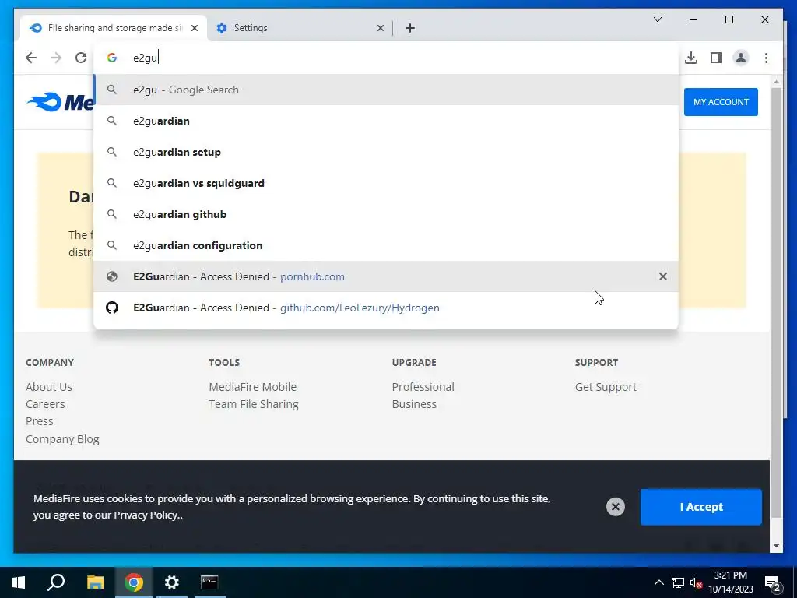Click the vertical scrollbar thumb

click(776, 303)
